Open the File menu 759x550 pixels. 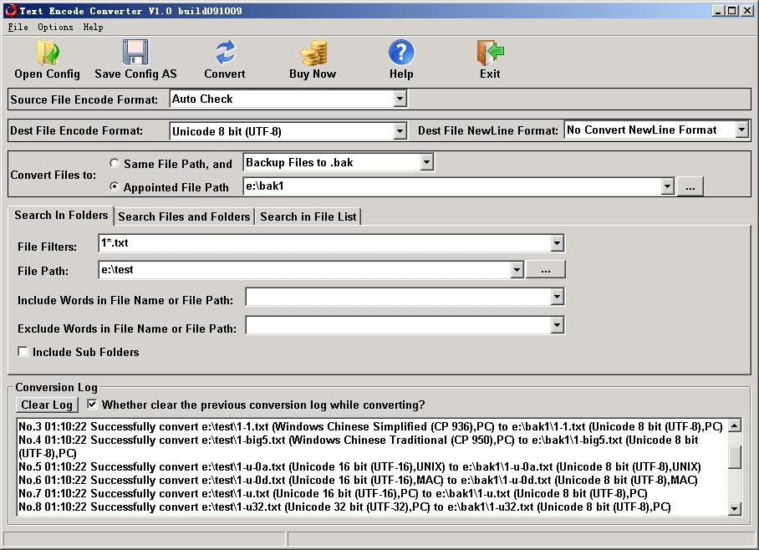[x=18, y=27]
